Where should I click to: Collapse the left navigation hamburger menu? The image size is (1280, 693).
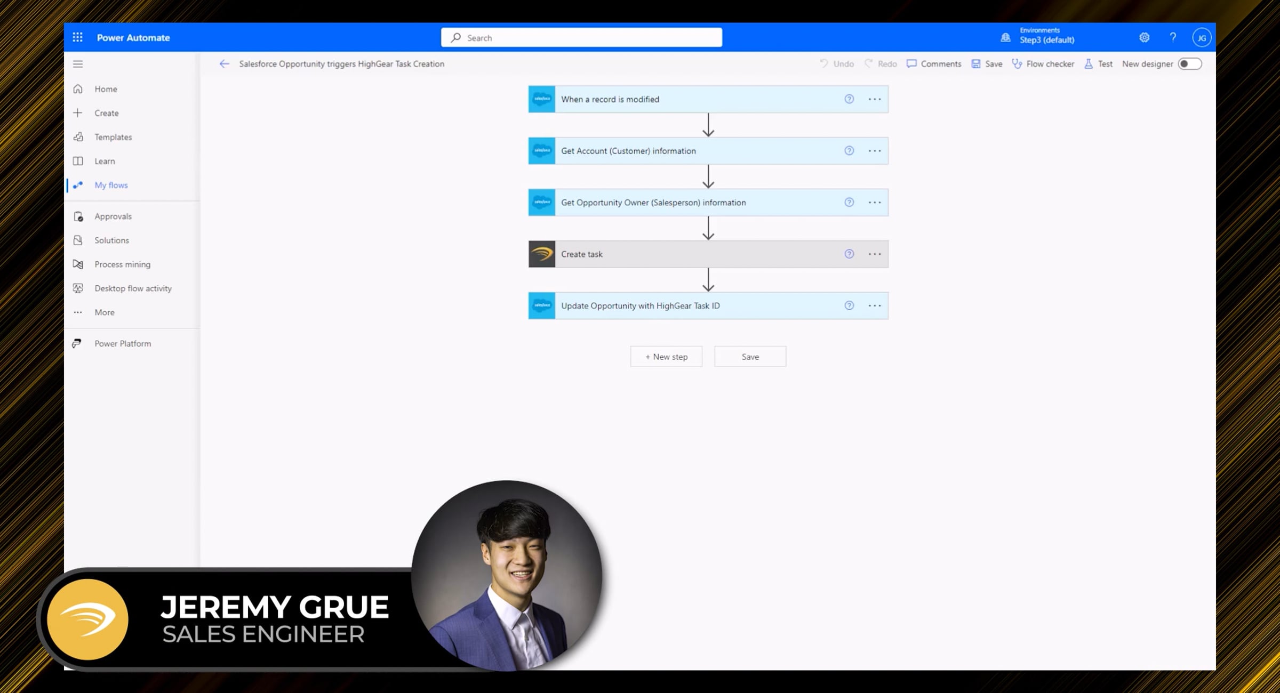(78, 64)
